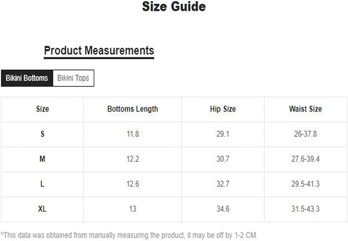Click the 30.7 hip size cell

coord(223,159)
